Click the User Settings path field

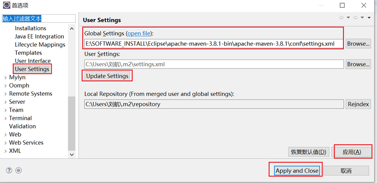(x=213, y=64)
